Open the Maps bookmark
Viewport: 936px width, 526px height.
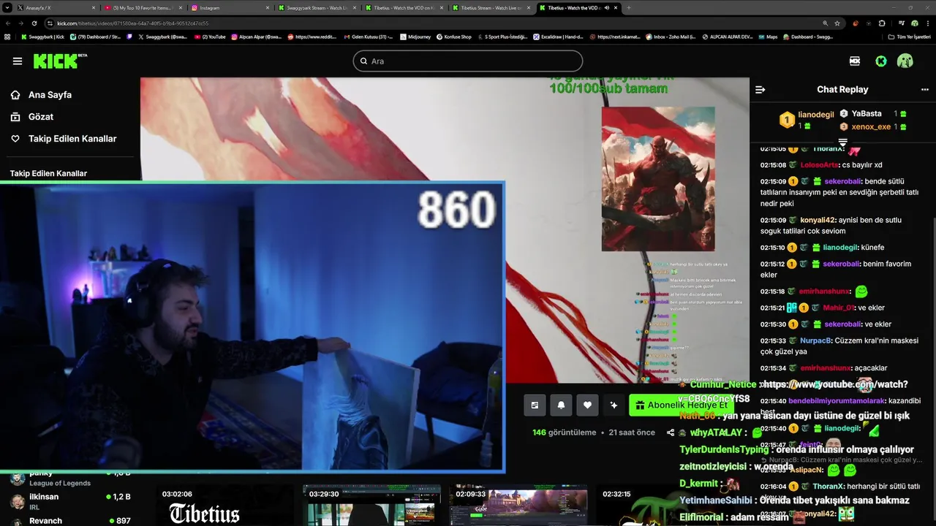coord(767,37)
